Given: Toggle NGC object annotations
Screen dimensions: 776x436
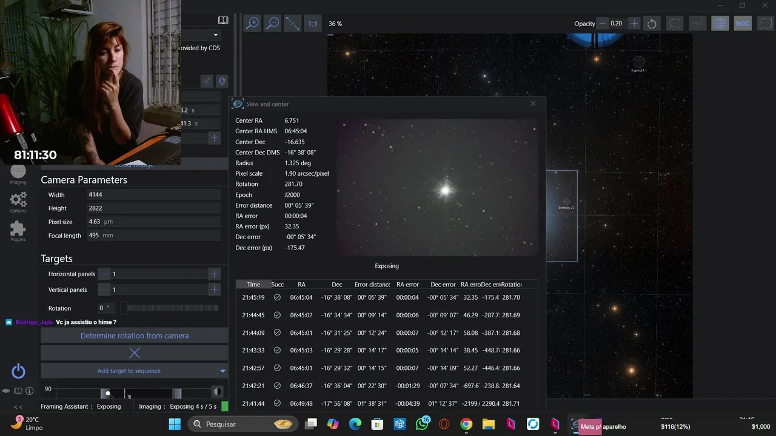Looking at the screenshot, I should tap(743, 24).
